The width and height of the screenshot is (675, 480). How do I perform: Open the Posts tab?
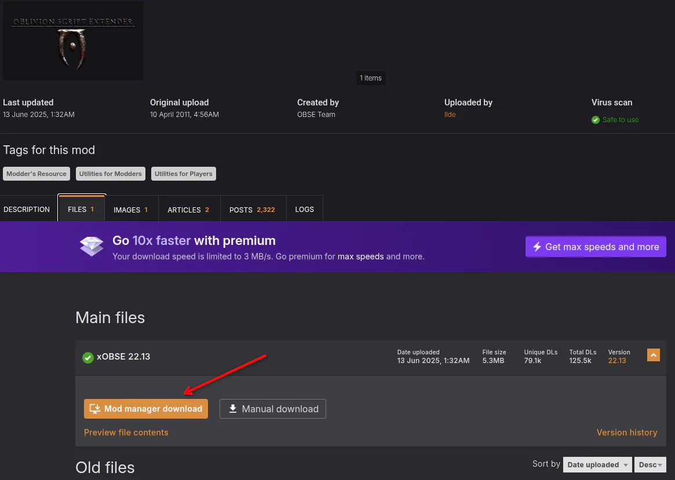click(253, 210)
